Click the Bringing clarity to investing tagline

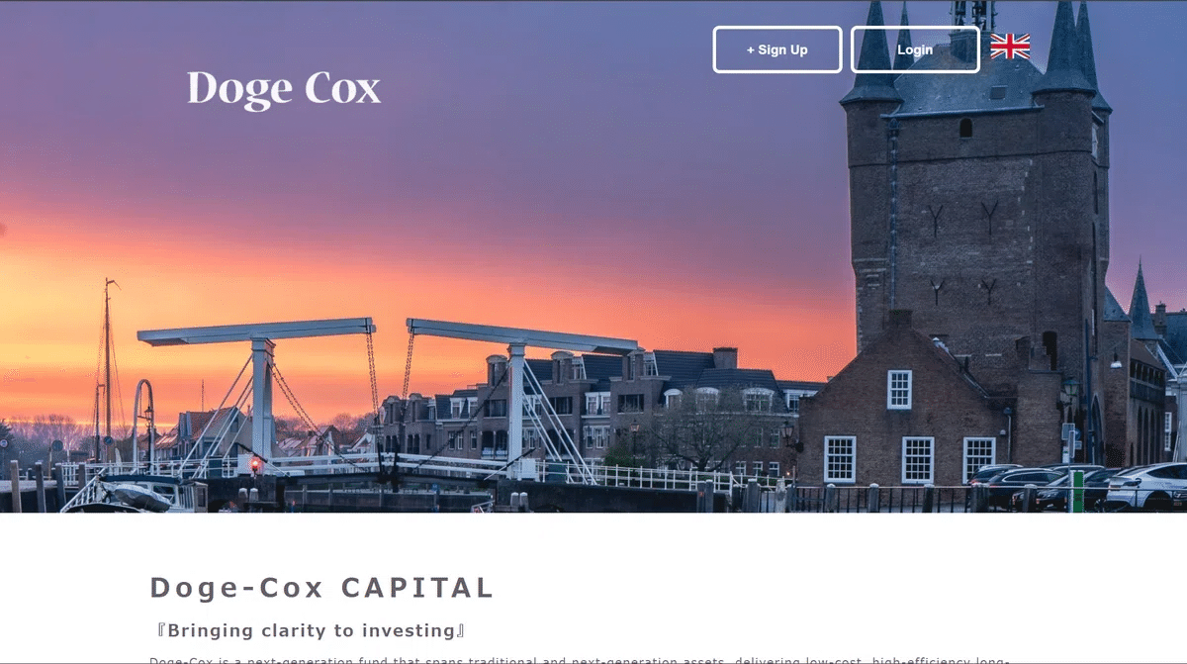(311, 630)
